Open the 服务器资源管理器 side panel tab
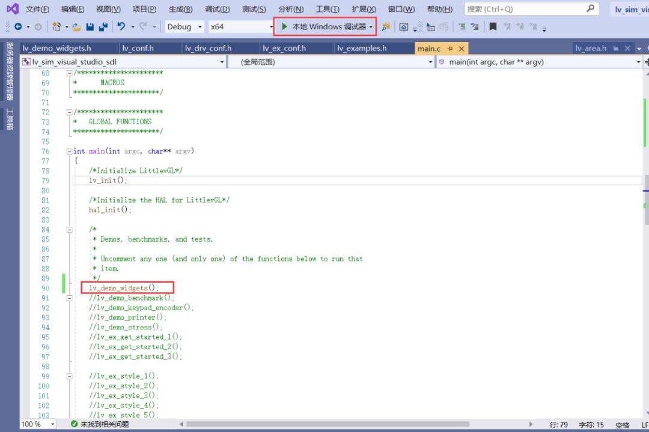649x432 pixels. (x=10, y=71)
